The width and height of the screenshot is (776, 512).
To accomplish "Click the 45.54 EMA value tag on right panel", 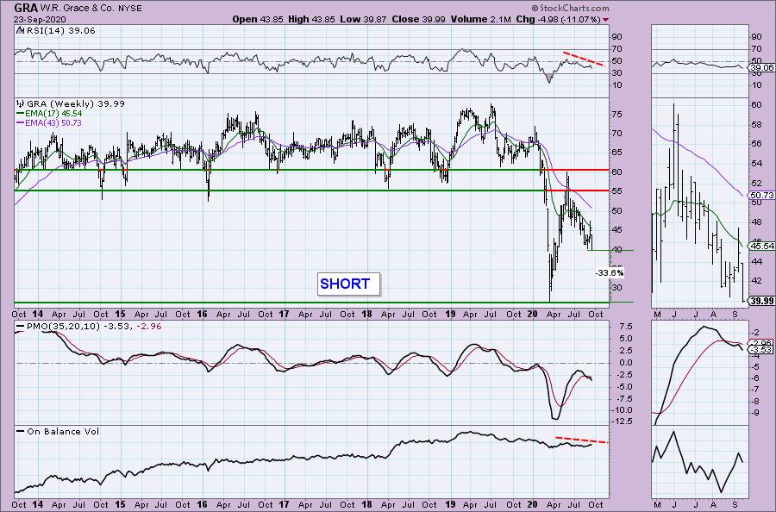I will (x=762, y=246).
